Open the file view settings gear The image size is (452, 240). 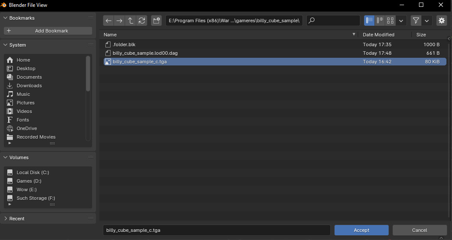click(x=441, y=21)
